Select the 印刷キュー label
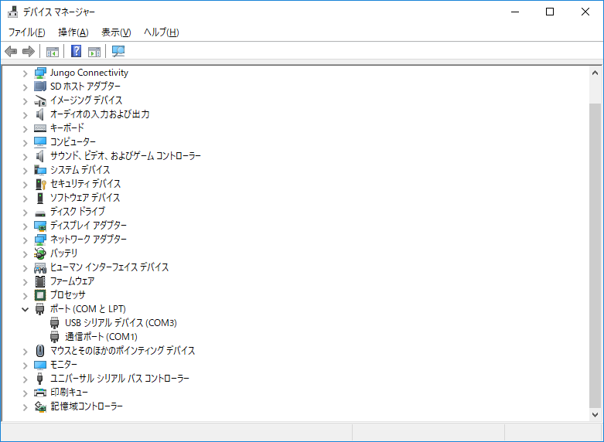Viewport: 604px width, 442px height. (70, 393)
